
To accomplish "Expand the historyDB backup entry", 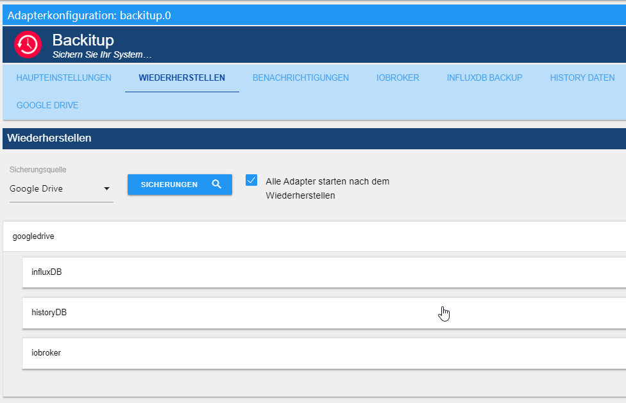I will [324, 313].
